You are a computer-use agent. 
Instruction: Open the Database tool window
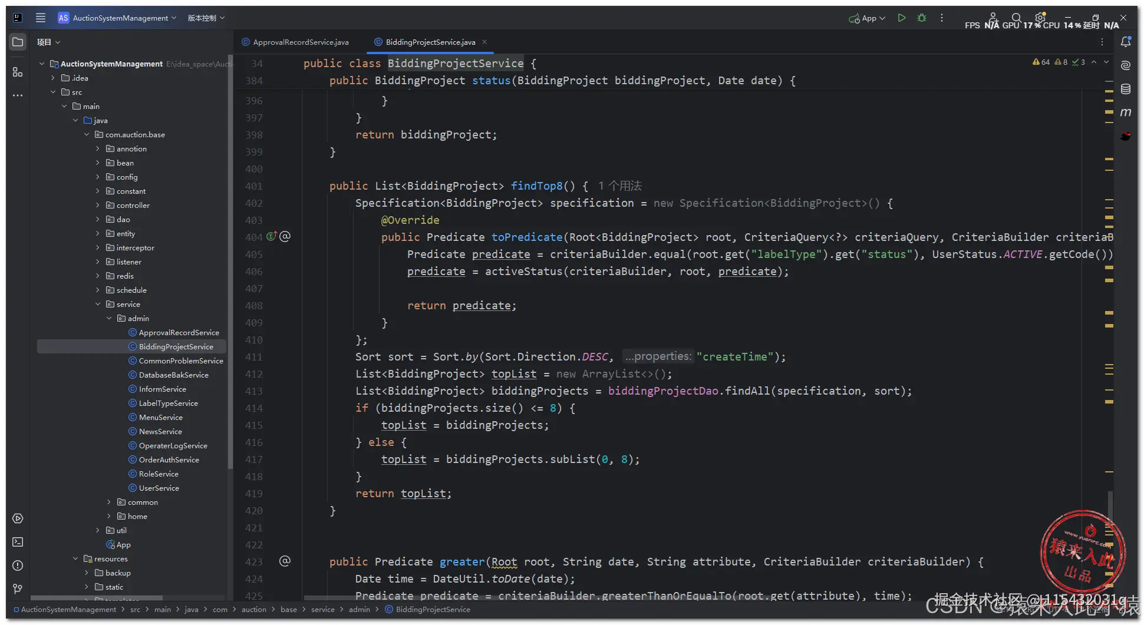pos(1126,88)
